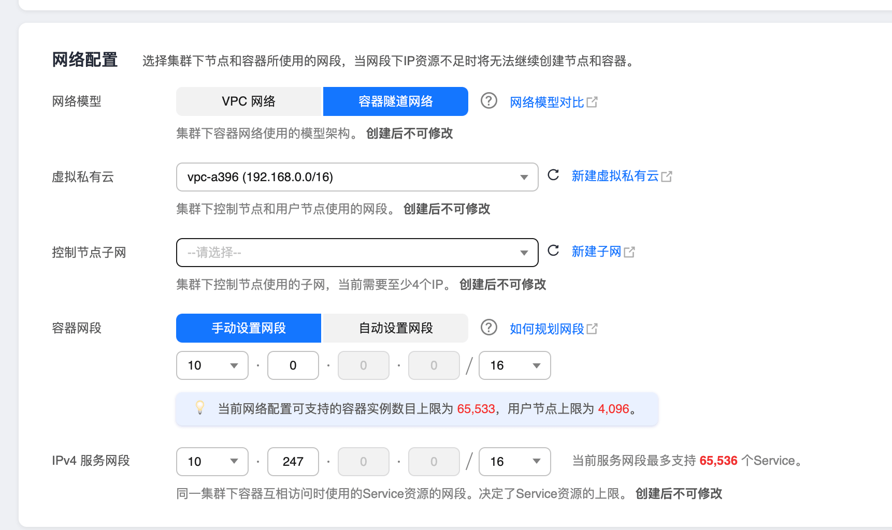
Task: Open the network model help tooltip
Action: click(488, 101)
